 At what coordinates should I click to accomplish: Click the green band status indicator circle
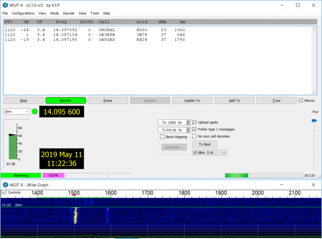coord(35,111)
